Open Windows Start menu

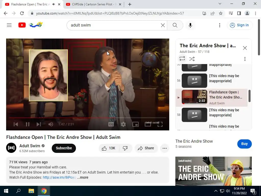point(6,191)
